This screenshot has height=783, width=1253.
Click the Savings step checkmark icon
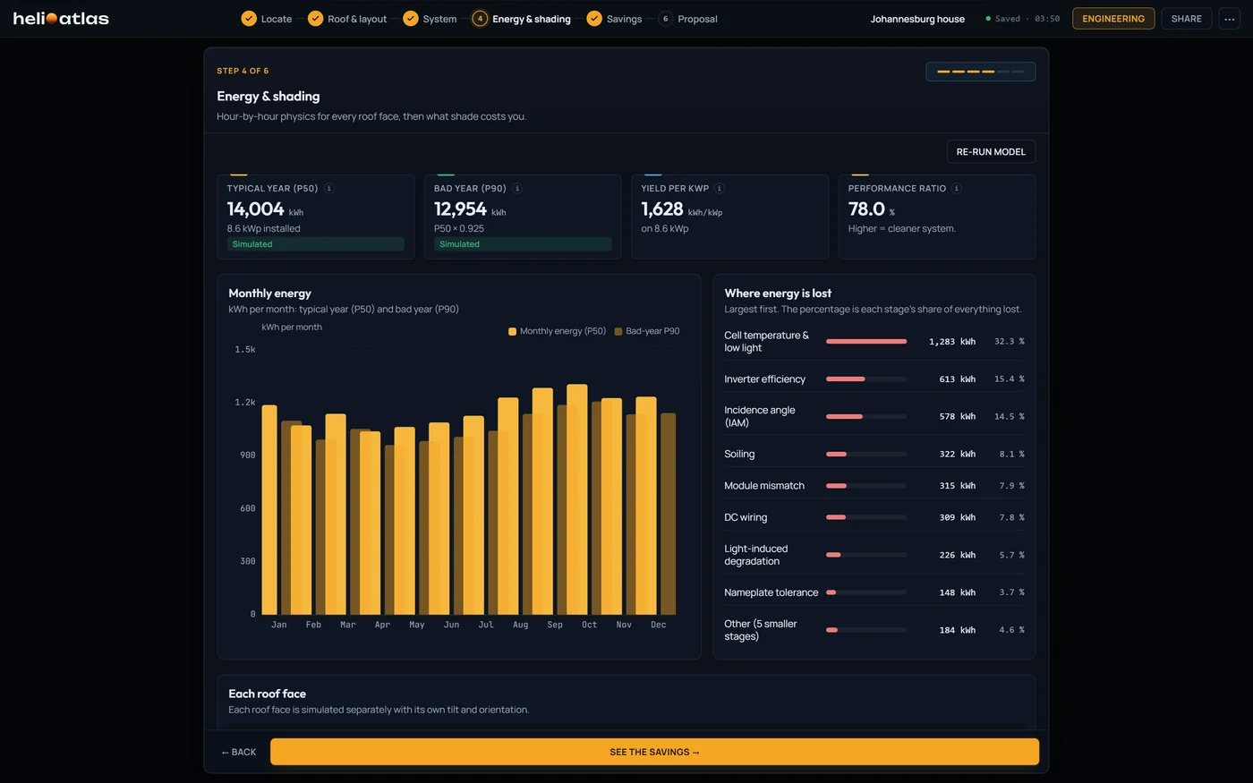tap(594, 19)
